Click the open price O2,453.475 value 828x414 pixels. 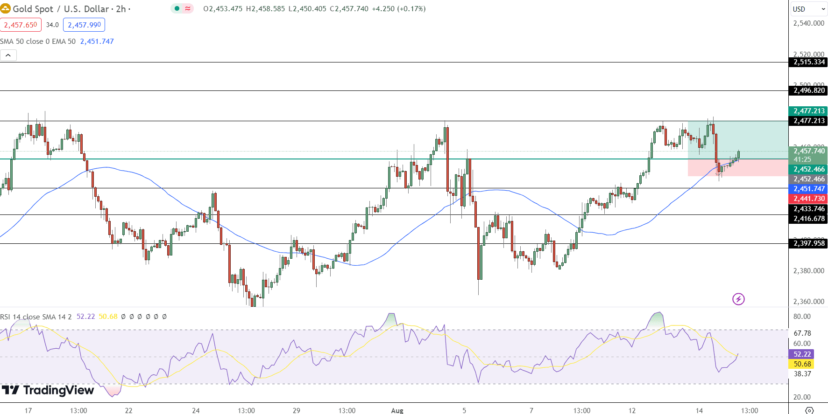tap(223, 9)
